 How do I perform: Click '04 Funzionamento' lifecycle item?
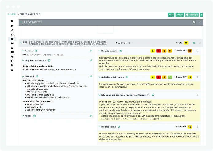click(x=37, y=92)
